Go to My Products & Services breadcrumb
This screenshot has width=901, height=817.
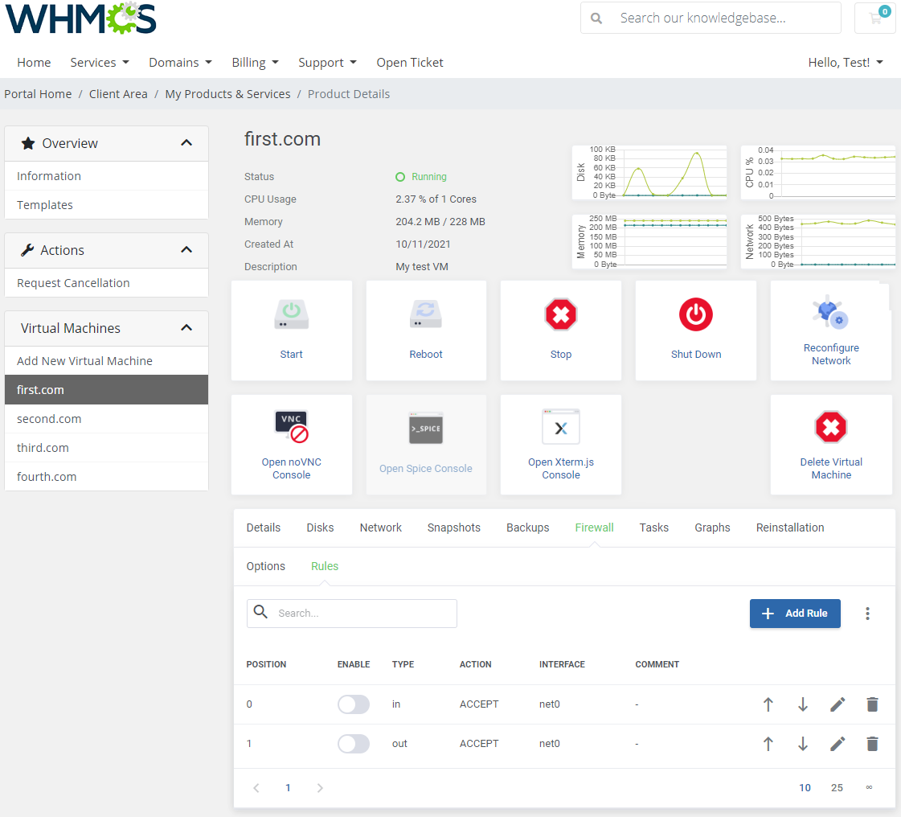[227, 94]
